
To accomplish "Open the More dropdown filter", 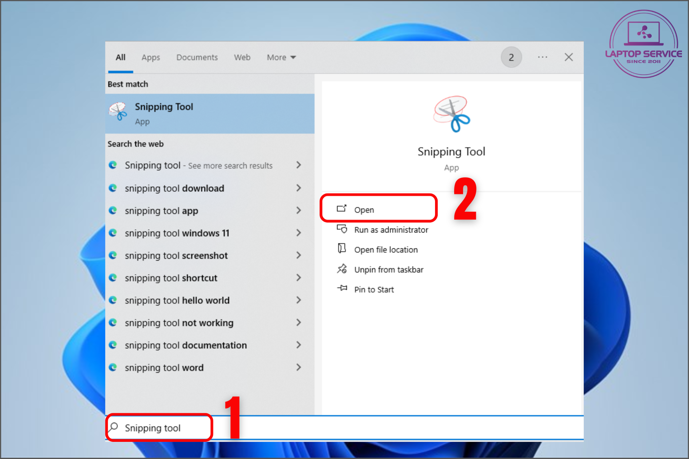I will coord(281,57).
